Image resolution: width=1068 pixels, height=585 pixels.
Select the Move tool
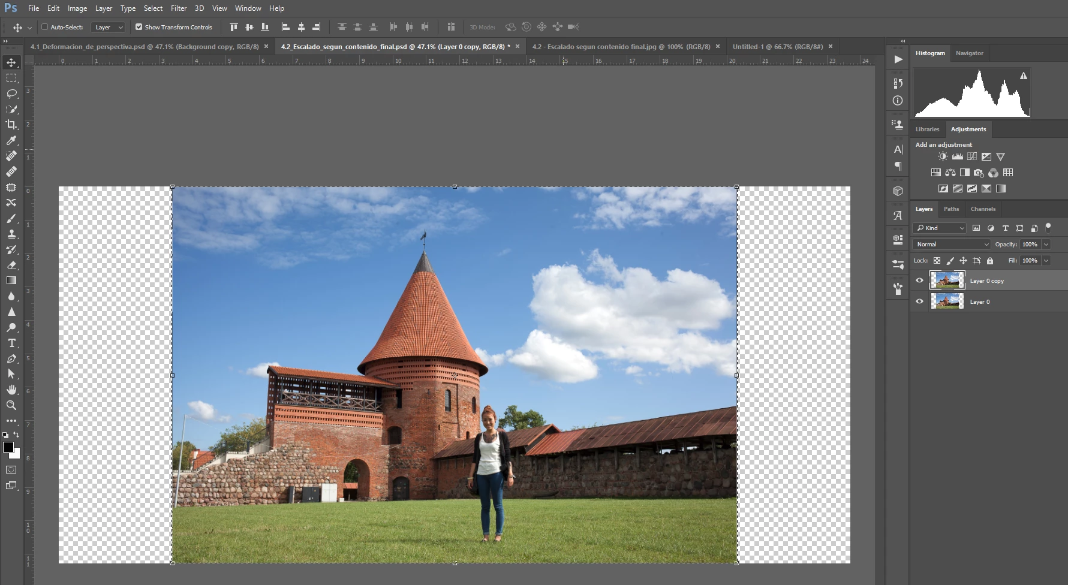(11, 62)
